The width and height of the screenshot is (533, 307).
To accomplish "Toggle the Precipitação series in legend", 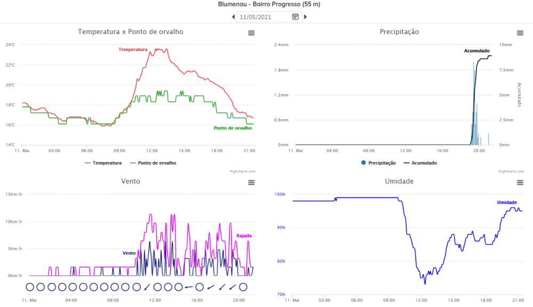I will (x=378, y=163).
